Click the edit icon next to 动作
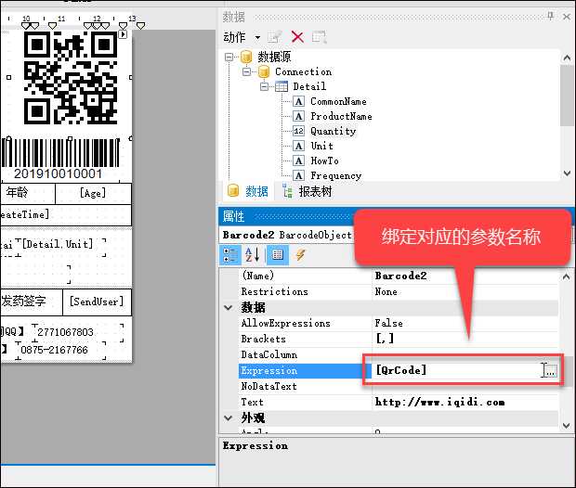 275,37
